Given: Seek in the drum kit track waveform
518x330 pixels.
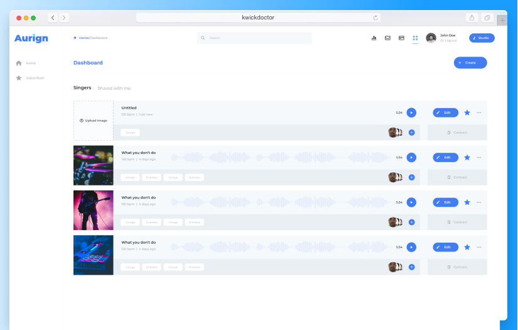Looking at the screenshot, I should tap(280, 157).
